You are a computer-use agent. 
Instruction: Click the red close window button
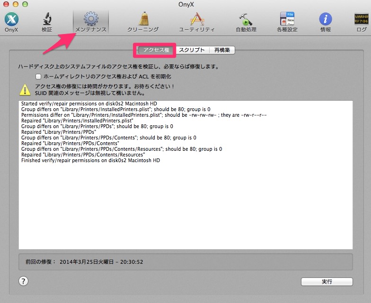click(6, 4)
